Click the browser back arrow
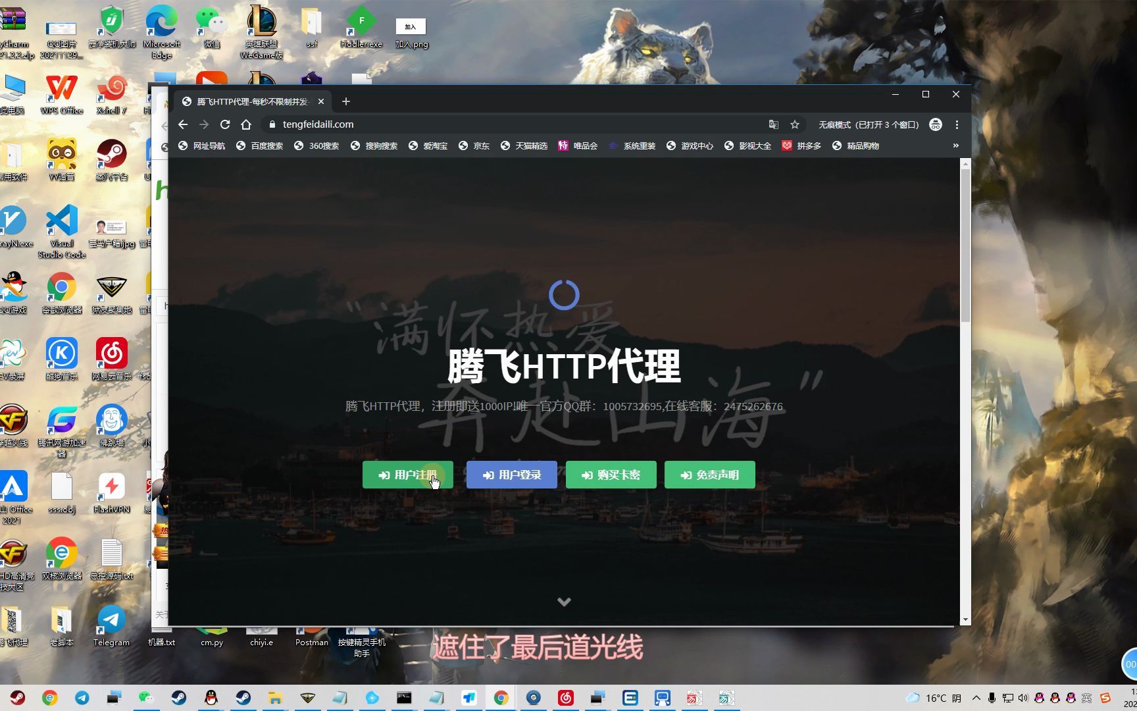This screenshot has height=711, width=1137. click(x=183, y=124)
